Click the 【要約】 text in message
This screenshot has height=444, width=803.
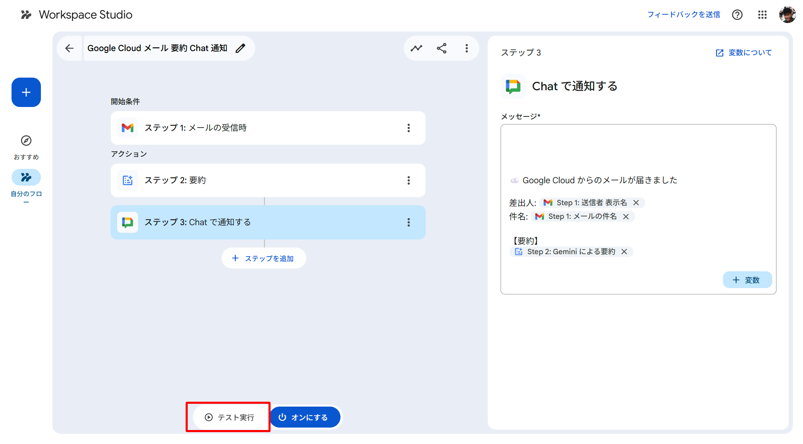coord(525,241)
